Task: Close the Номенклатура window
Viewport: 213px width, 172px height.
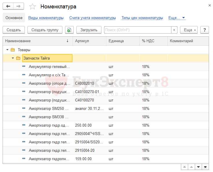Action: point(210,5)
